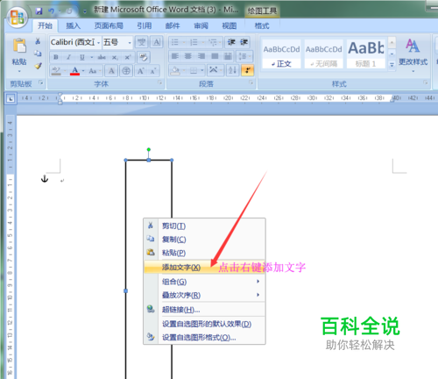438x379 pixels.
Task: Toggle show paragraph marks button
Action: point(248,70)
